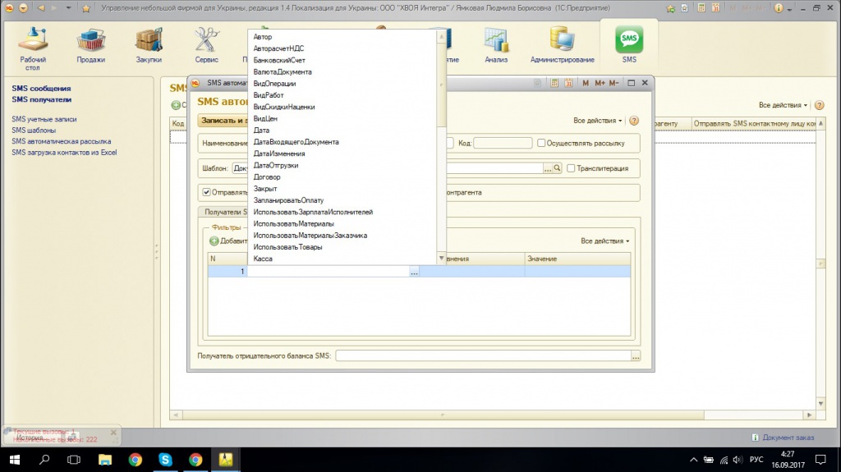Click the Значение column header
Viewport: 841px width, 472px height.
pos(577,259)
